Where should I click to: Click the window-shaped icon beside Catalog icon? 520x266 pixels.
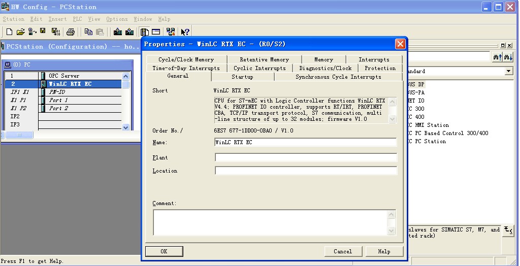(156, 32)
